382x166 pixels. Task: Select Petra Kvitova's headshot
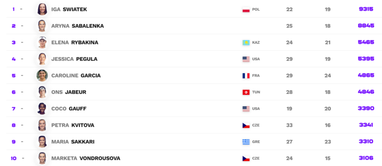tap(42, 125)
